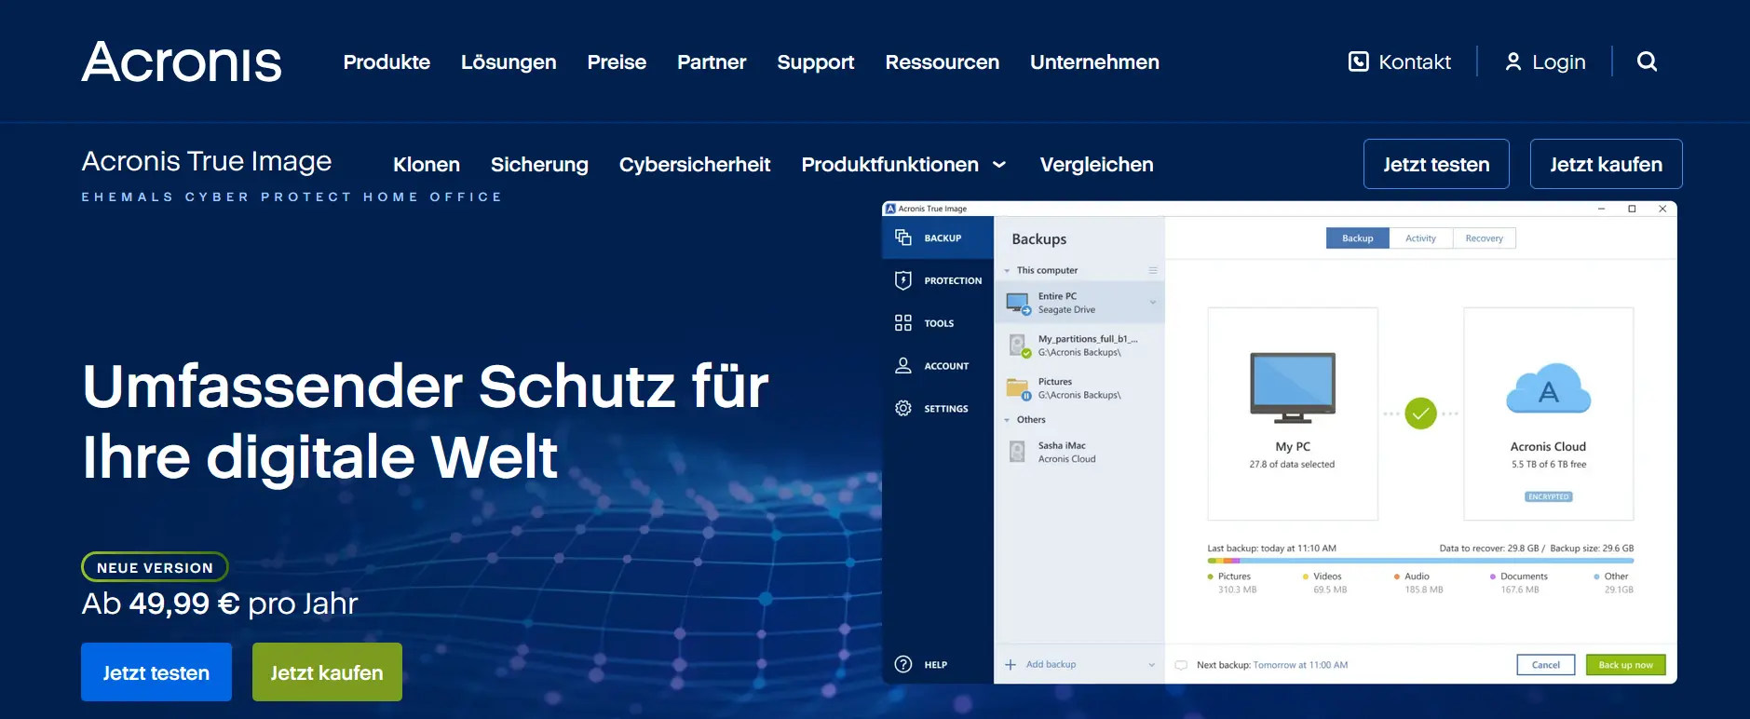Viewport: 1750px width, 719px height.
Task: Switch to the Recovery tab
Action: (1485, 238)
